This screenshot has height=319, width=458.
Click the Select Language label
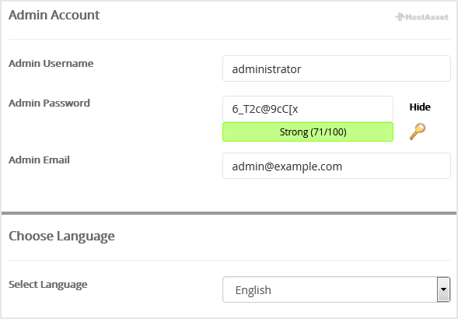pos(48,285)
